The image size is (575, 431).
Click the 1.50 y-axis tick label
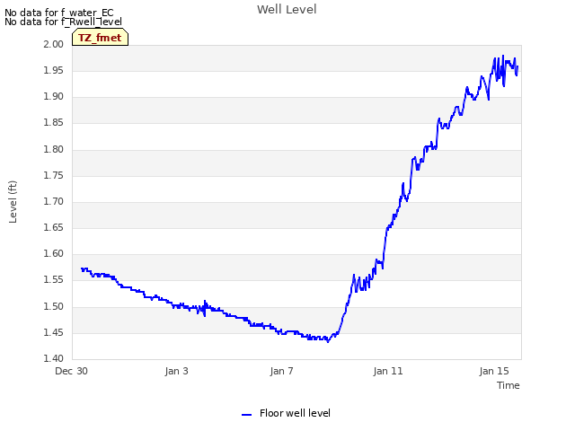pos(54,306)
